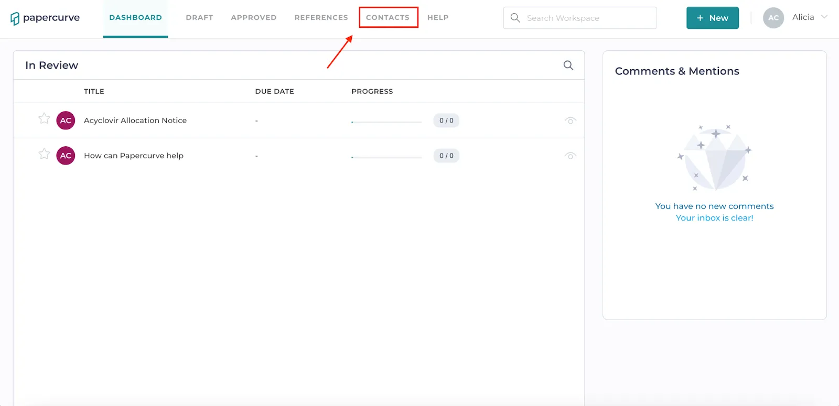The image size is (839, 406).
Task: Open the References tab
Action: coord(321,17)
